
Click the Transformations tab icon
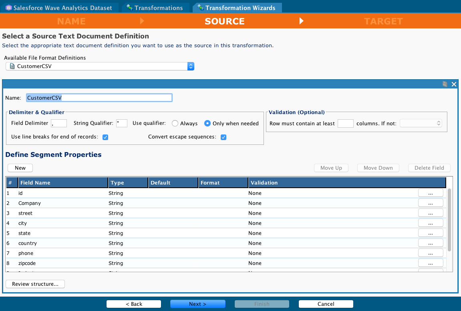point(129,8)
